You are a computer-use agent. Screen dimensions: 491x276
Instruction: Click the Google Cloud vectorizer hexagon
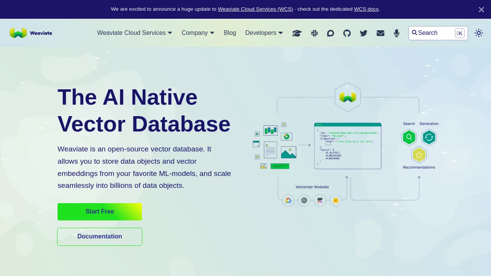tap(288, 200)
